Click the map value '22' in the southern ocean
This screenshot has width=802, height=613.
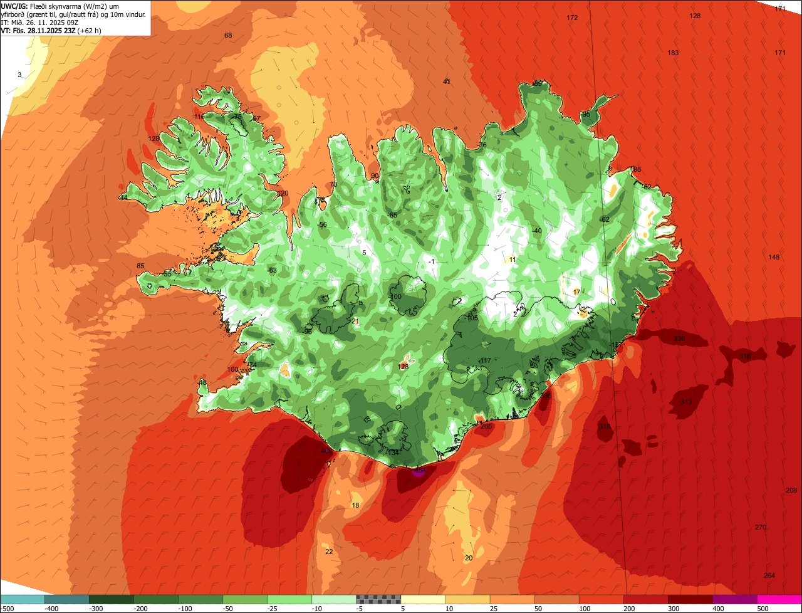point(329,552)
